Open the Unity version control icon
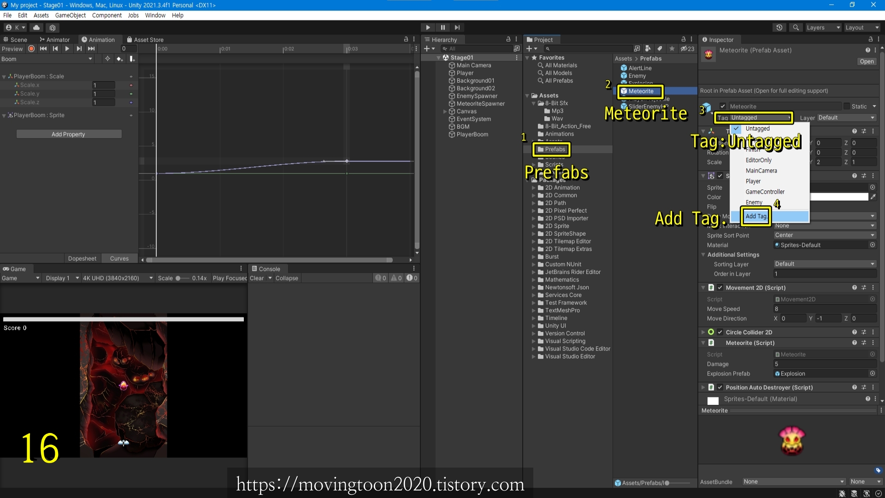This screenshot has height=498, width=885. (x=52, y=28)
